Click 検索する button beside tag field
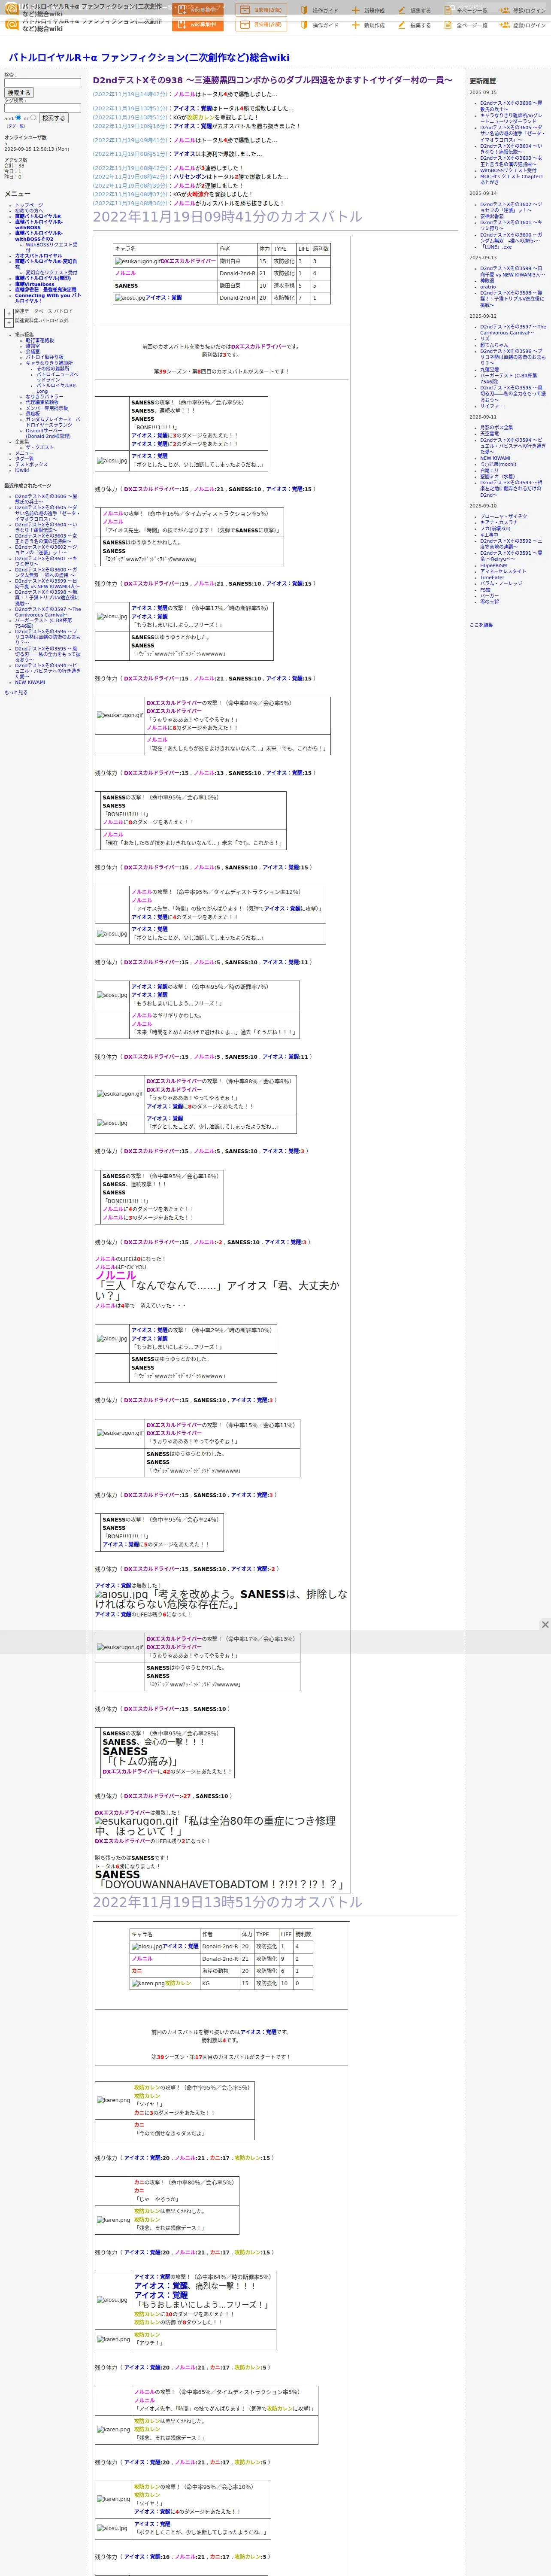 pyautogui.click(x=53, y=118)
